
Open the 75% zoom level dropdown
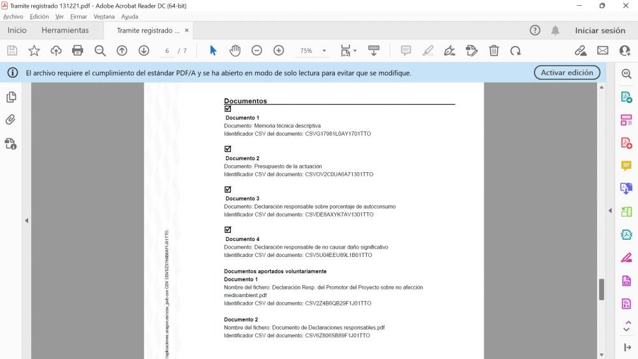[324, 51]
